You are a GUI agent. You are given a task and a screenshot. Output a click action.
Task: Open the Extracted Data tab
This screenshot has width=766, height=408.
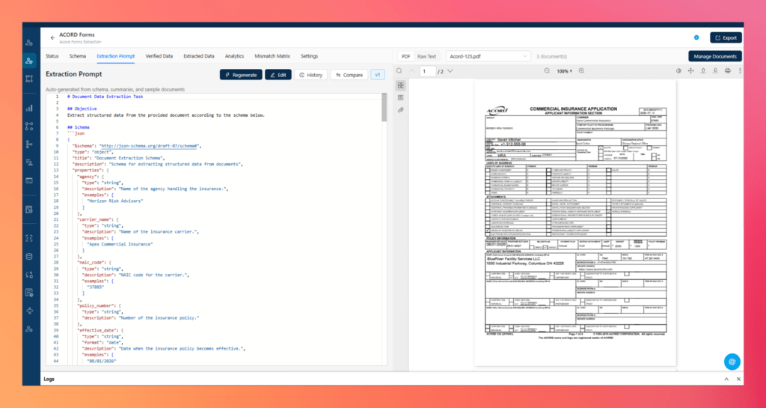click(199, 56)
